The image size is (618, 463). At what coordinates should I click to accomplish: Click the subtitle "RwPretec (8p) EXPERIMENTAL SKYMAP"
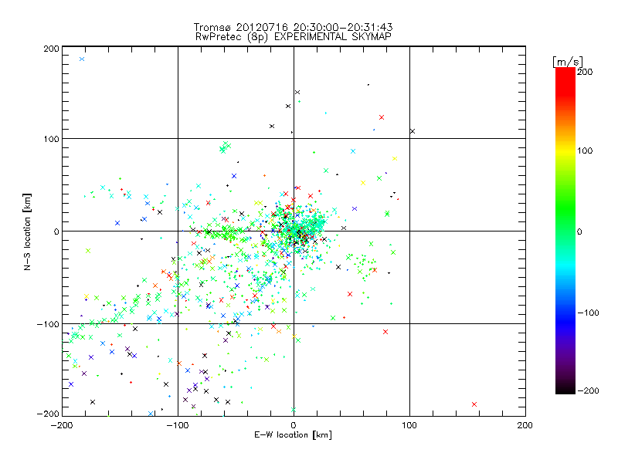(x=294, y=37)
